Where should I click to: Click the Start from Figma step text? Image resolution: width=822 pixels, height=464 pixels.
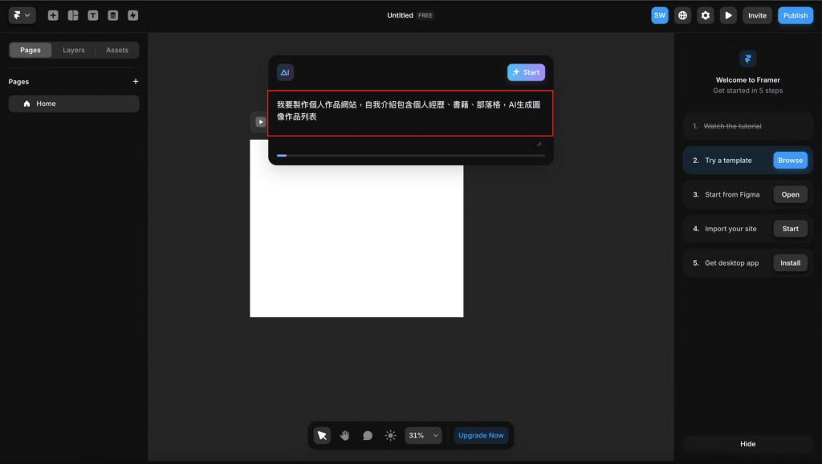(x=732, y=194)
